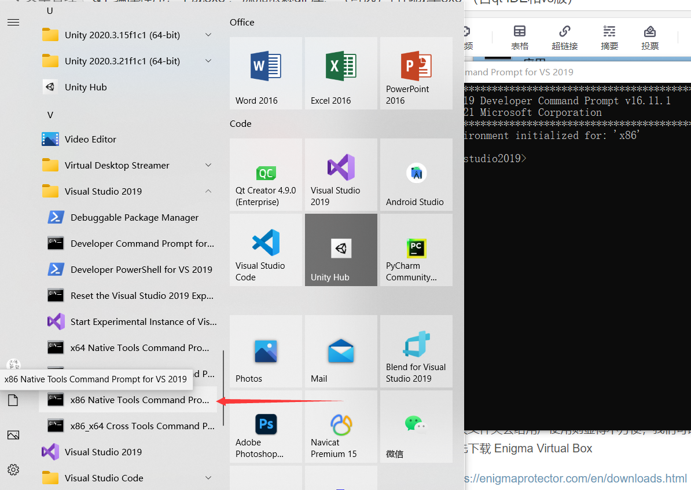
Task: Expand Unity 2020.3.21f1c1 (64-bit) folder
Action: [128, 61]
